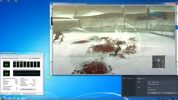The width and height of the screenshot is (178, 100).
Task: Open the Networking tab in Task Manager
Action: click(30, 58)
